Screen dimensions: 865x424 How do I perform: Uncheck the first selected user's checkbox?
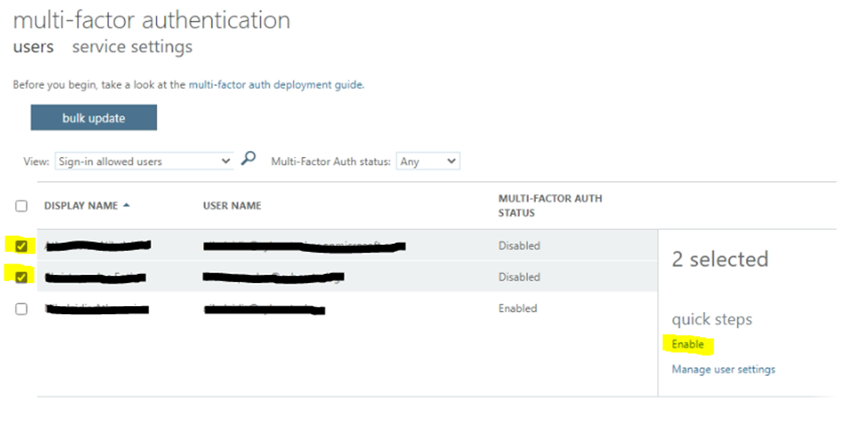(x=21, y=246)
